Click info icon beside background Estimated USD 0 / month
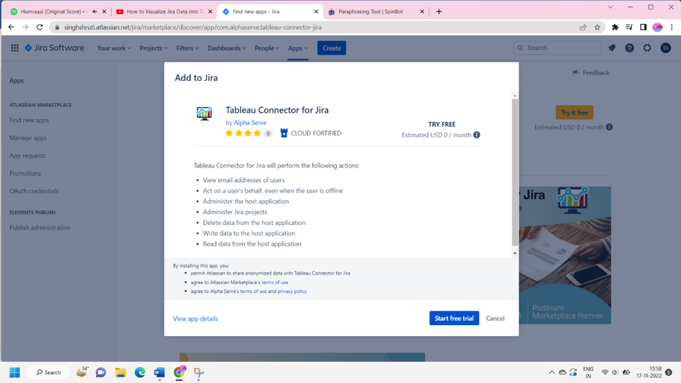The width and height of the screenshot is (681, 383). 609,127
